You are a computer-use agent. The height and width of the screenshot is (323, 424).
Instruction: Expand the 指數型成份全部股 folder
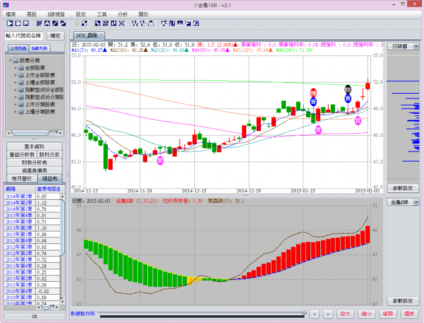click(x=15, y=90)
